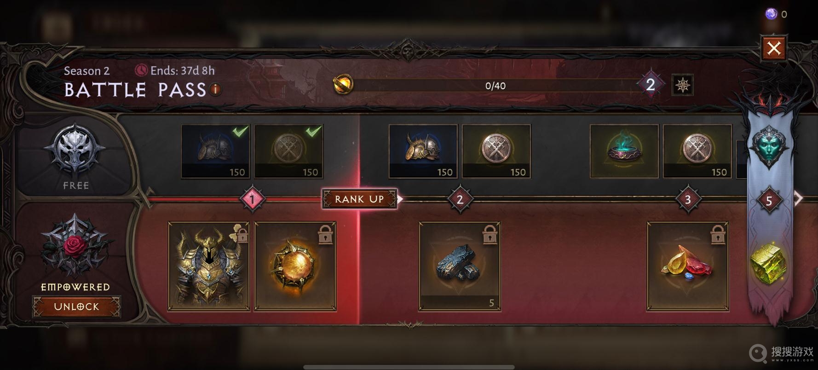Viewport: 818px width, 370px height.
Task: Click the rank 3 crossed-swords medal reward
Action: (x=697, y=151)
